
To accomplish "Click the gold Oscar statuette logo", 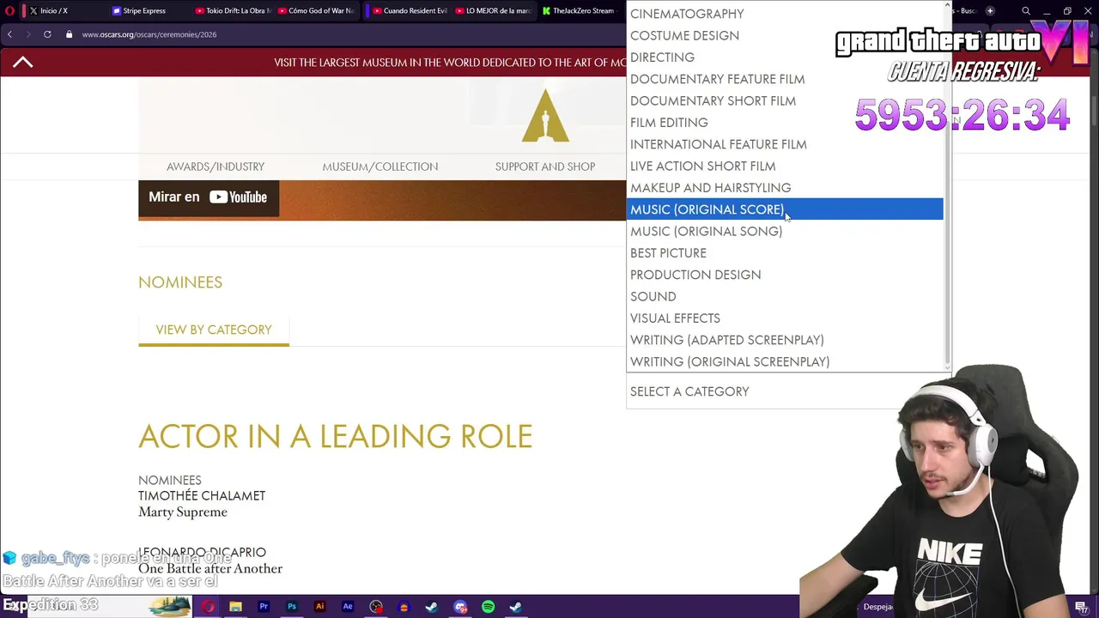I will [545, 115].
